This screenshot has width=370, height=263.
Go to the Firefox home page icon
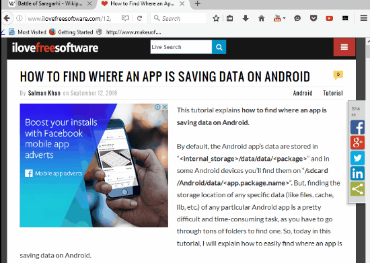[x=261, y=18]
